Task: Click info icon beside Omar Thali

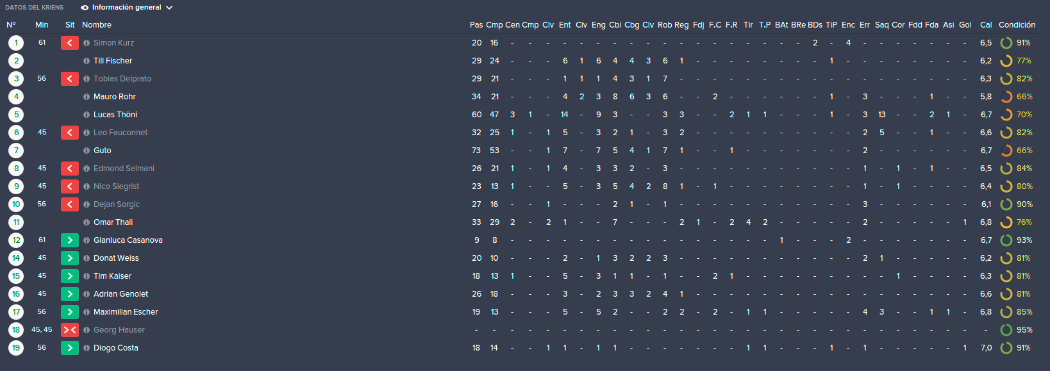Action: pyautogui.click(x=87, y=222)
